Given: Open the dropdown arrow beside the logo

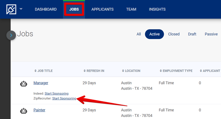Looking at the screenshot, I should [21, 9].
